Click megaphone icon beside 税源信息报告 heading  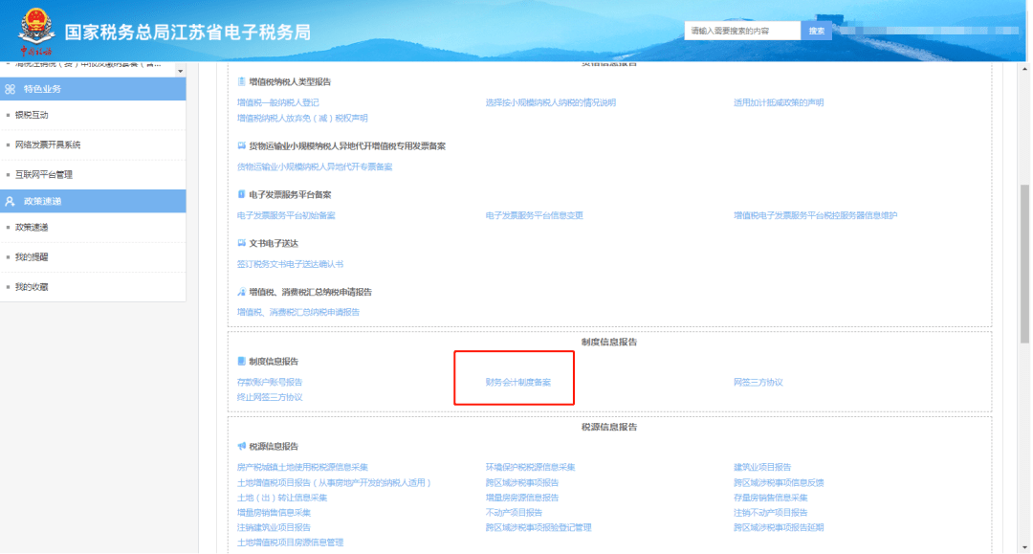241,446
